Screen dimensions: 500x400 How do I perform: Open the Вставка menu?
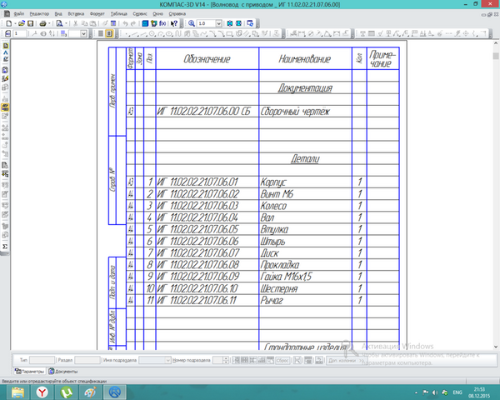(x=76, y=13)
